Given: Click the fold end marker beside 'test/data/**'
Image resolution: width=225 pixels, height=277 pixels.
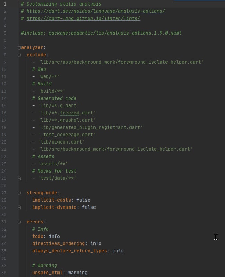Looking at the screenshot, I should point(19,178).
